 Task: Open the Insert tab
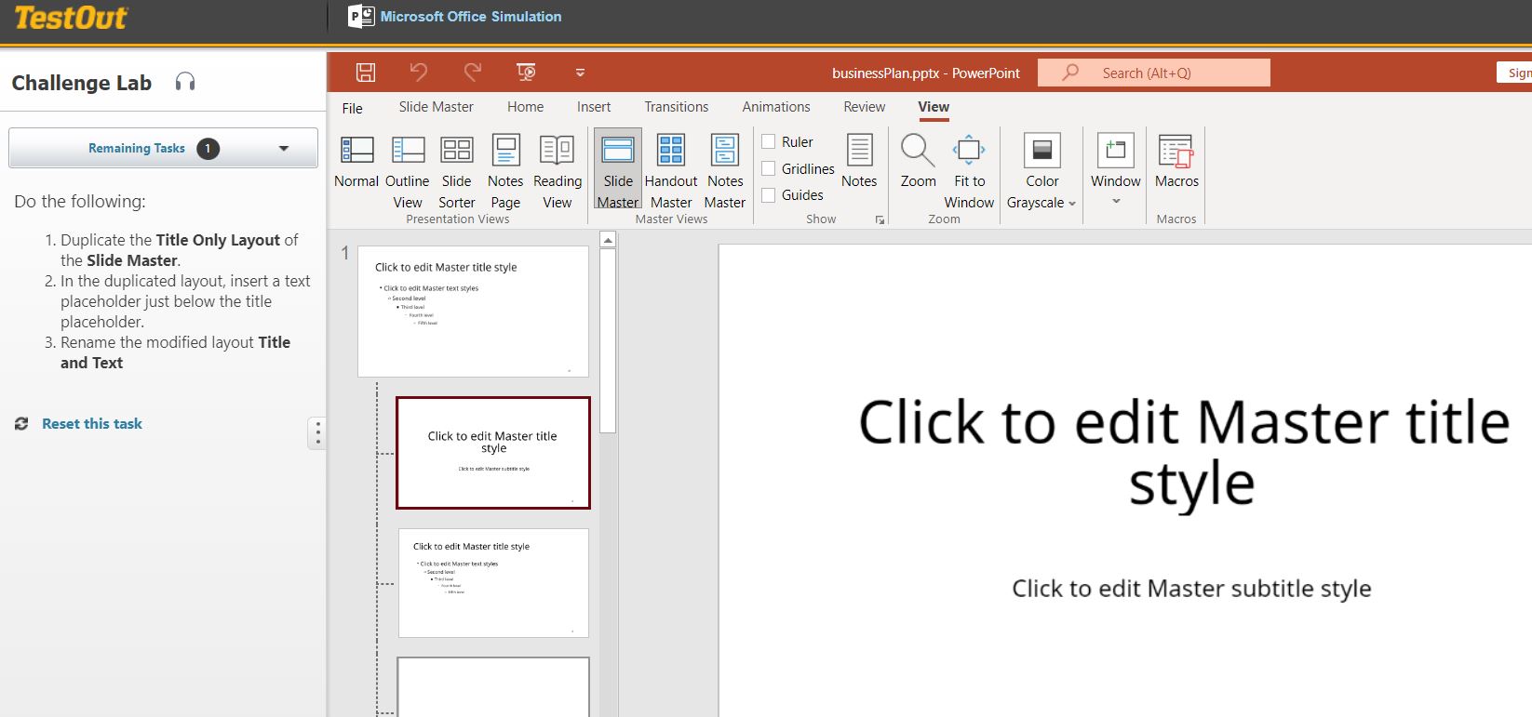tap(594, 107)
